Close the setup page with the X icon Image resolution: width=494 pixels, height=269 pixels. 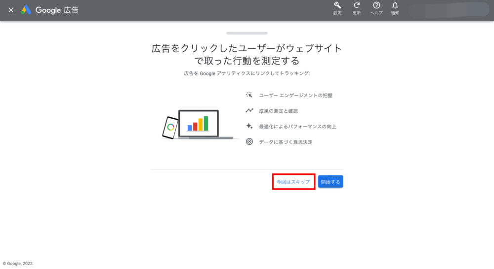11,10
